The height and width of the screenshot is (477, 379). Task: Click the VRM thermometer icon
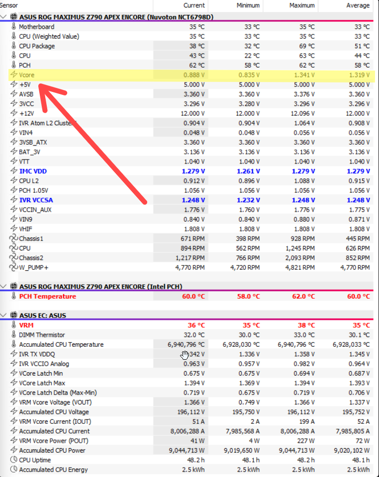coord(14,325)
